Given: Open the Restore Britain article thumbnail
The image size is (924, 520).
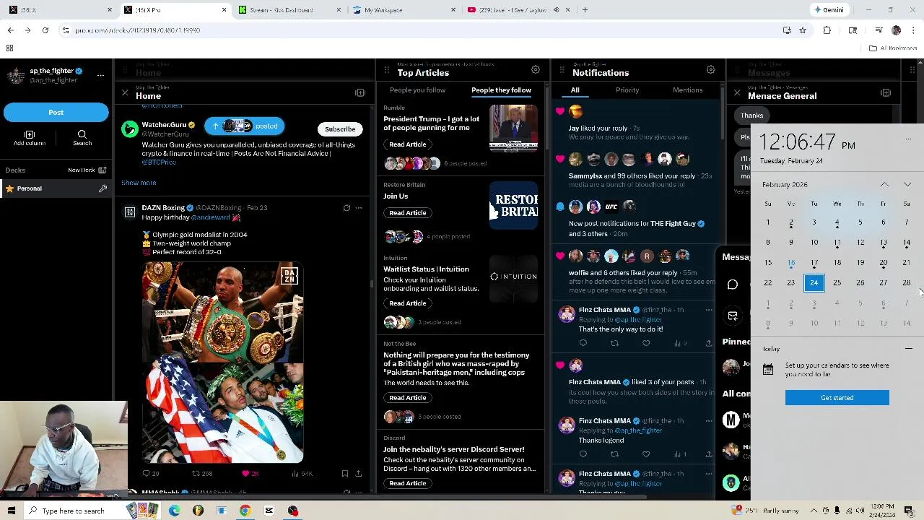Looking at the screenshot, I should [x=513, y=205].
